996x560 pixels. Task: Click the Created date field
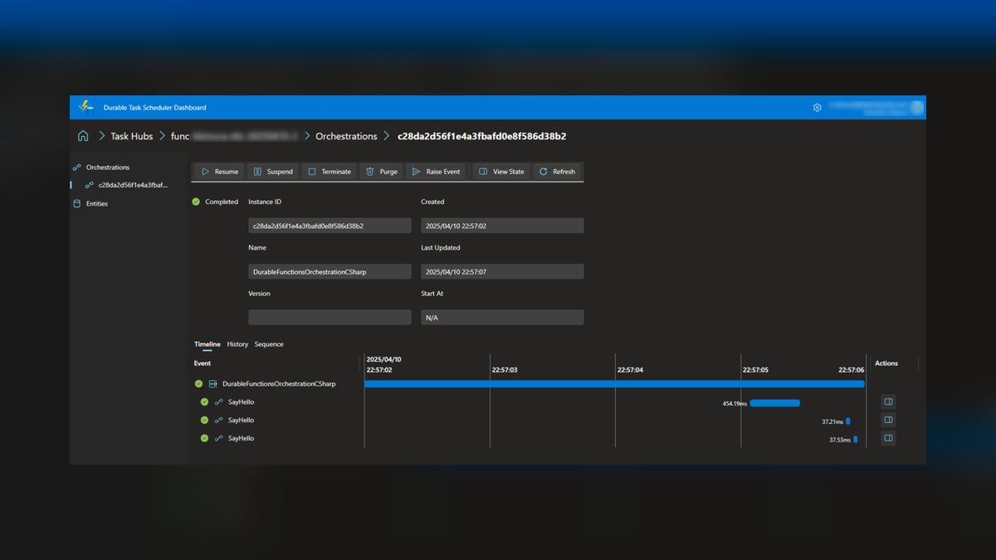502,226
